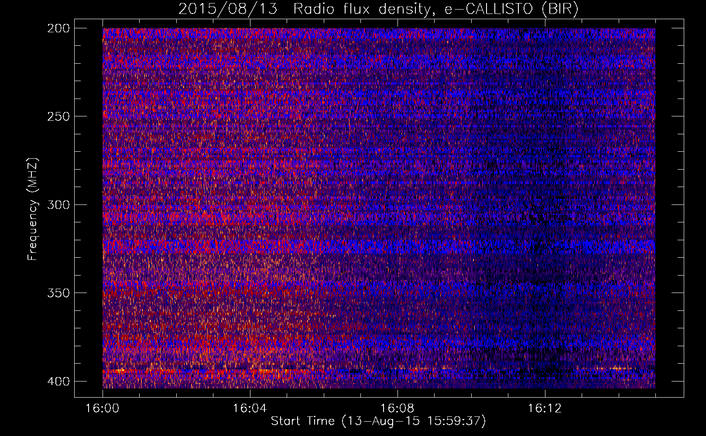This screenshot has width=706, height=436.
Task: Click the 16:08 time tick label
Action: pyautogui.click(x=397, y=409)
